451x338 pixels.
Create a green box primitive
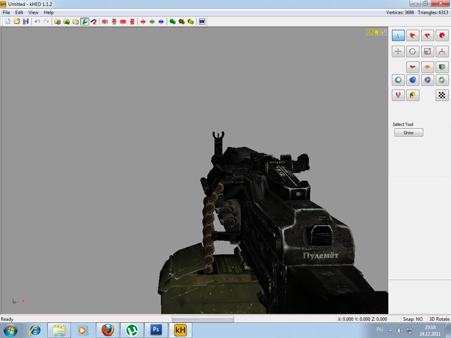[442, 67]
